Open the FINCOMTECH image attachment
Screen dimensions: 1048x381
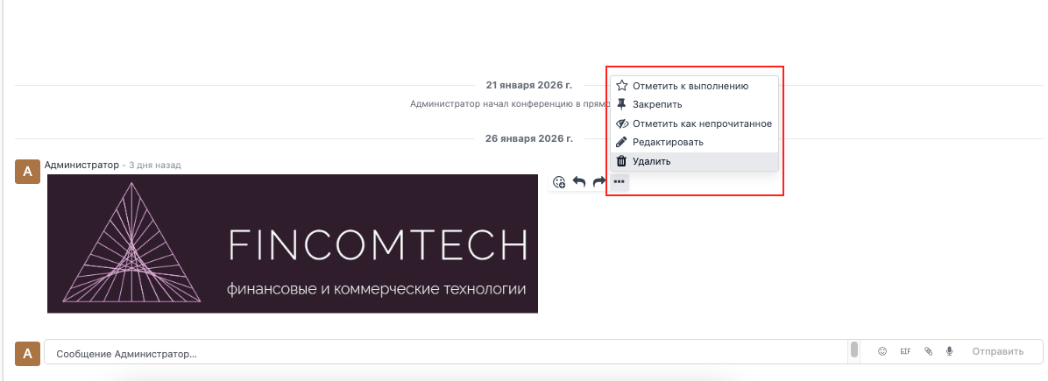click(293, 243)
